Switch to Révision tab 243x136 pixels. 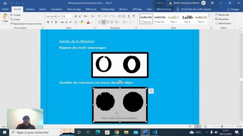pyautogui.click(x=123, y=9)
